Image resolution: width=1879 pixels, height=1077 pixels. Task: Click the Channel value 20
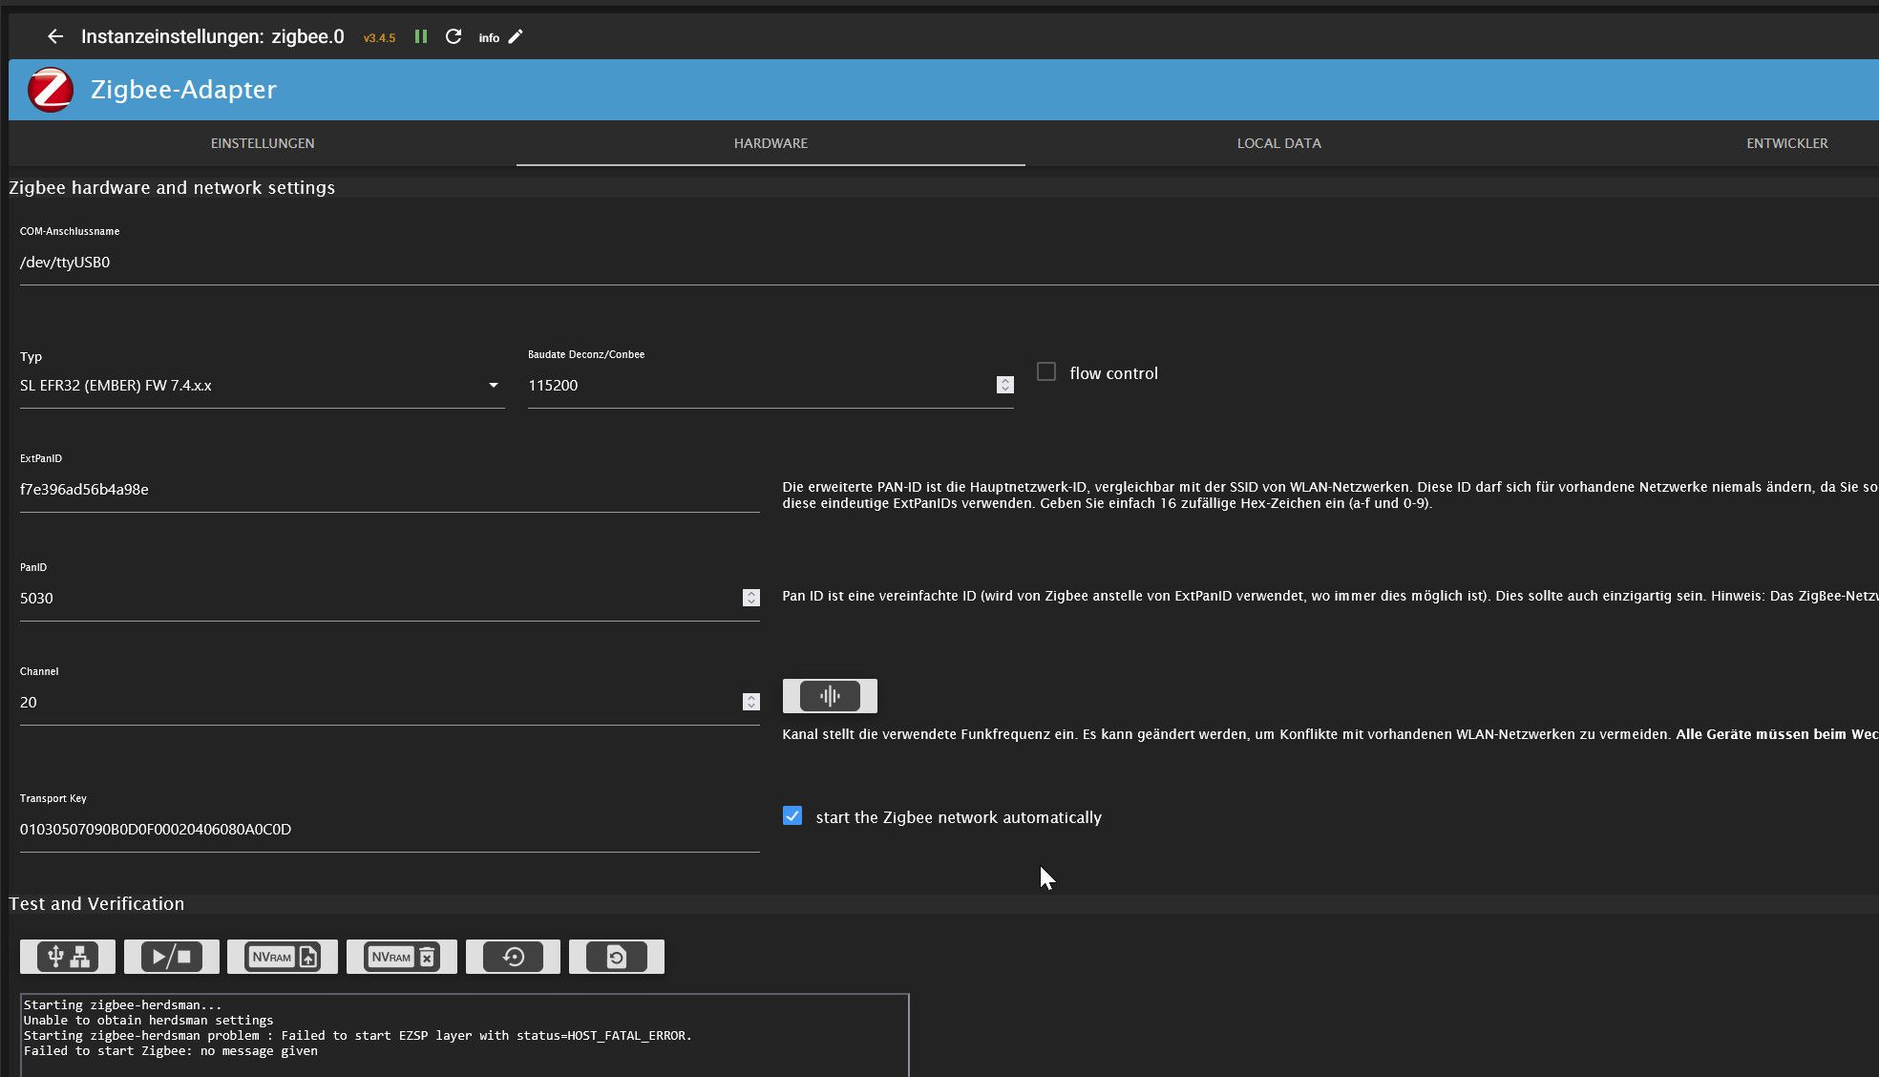click(29, 703)
